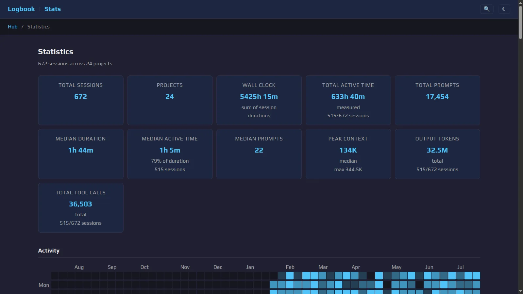Viewport: 523px width, 294px height.
Task: Click the OUTPUT TOKENS label
Action: 437,139
